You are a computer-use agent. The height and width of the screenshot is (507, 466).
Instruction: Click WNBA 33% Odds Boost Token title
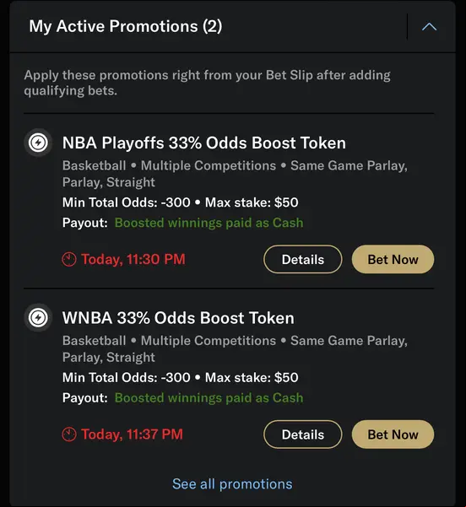click(178, 318)
